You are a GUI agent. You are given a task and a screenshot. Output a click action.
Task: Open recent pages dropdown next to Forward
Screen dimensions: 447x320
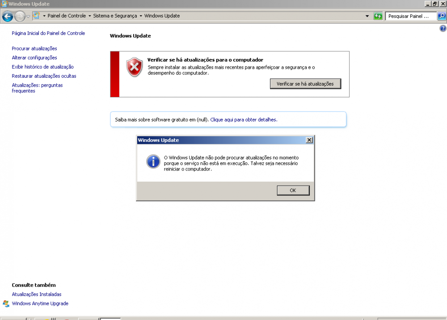(28, 17)
